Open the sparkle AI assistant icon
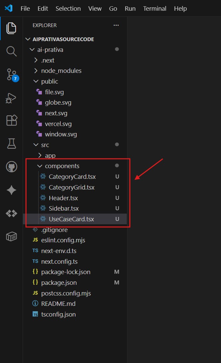Viewport: 221px width, 363px height. [x=11, y=190]
